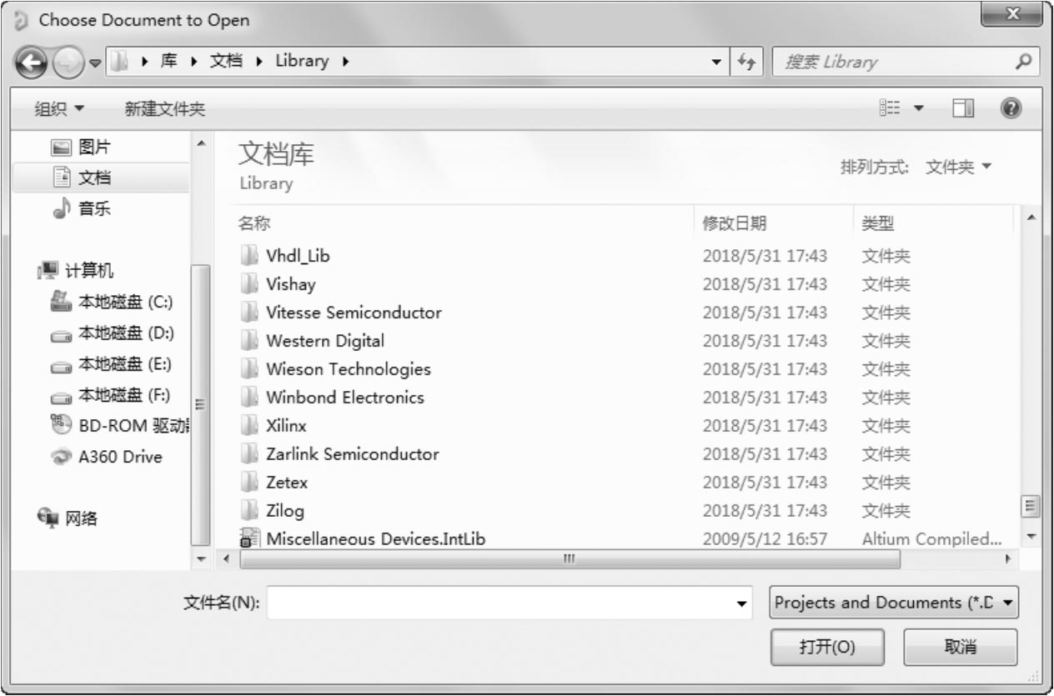
Task: Open Projects and Documents file type dropdown
Action: (893, 603)
